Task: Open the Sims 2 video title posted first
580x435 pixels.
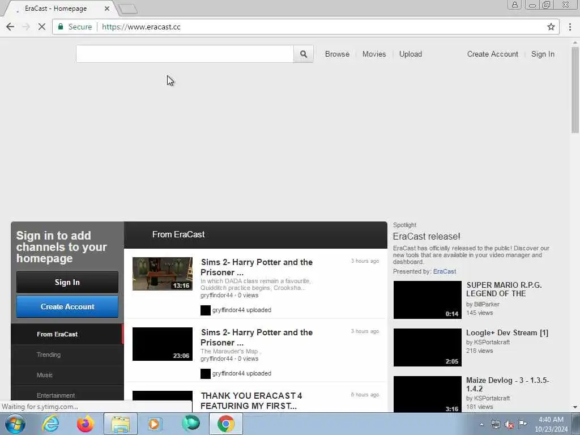Action: [x=257, y=267]
